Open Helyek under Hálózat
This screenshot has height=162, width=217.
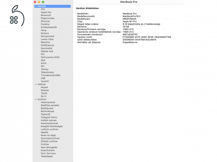pos(44,87)
